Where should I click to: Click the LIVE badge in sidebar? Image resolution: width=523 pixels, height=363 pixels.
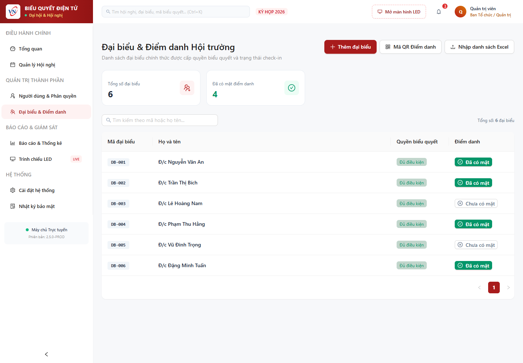pyautogui.click(x=76, y=159)
